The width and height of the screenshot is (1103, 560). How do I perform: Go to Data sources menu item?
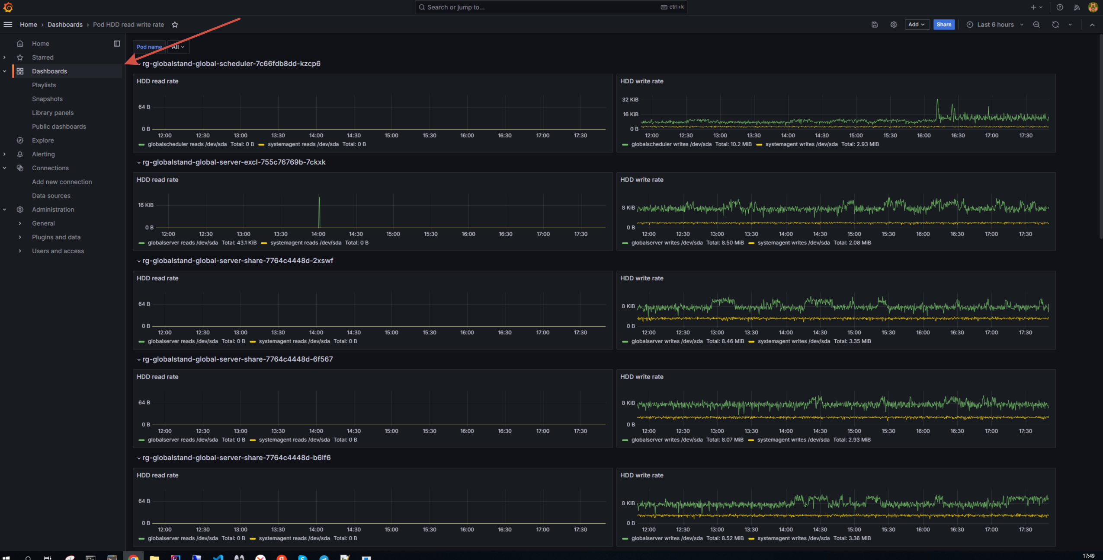[x=51, y=196]
